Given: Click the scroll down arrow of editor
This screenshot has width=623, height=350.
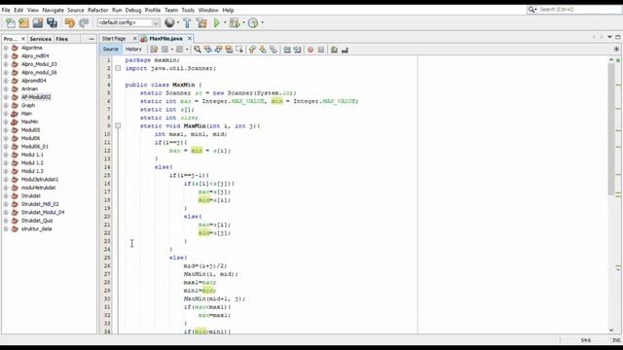Looking at the screenshot, I should (611, 331).
